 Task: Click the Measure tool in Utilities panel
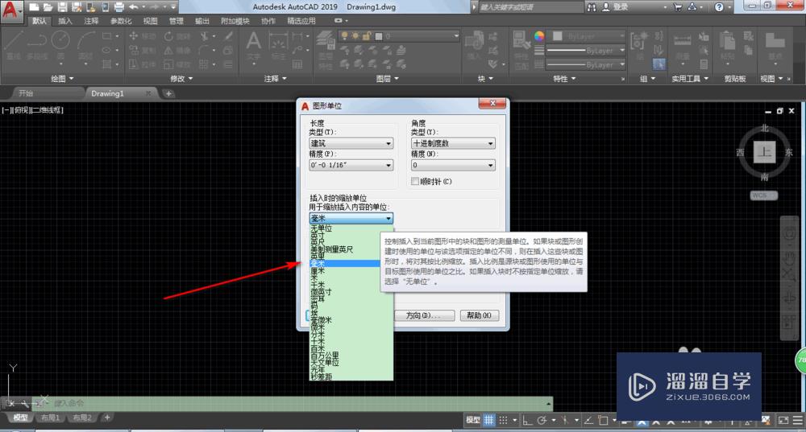pyautogui.click(x=683, y=46)
